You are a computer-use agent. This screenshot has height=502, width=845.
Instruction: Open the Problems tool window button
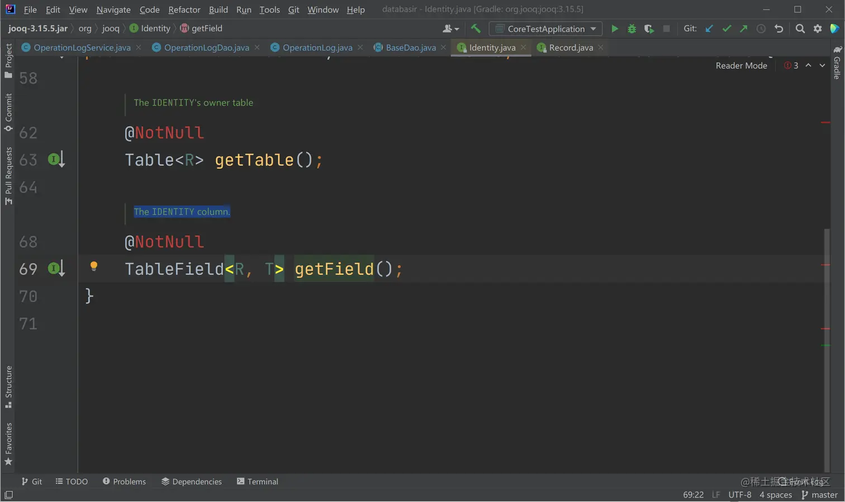pyautogui.click(x=124, y=481)
